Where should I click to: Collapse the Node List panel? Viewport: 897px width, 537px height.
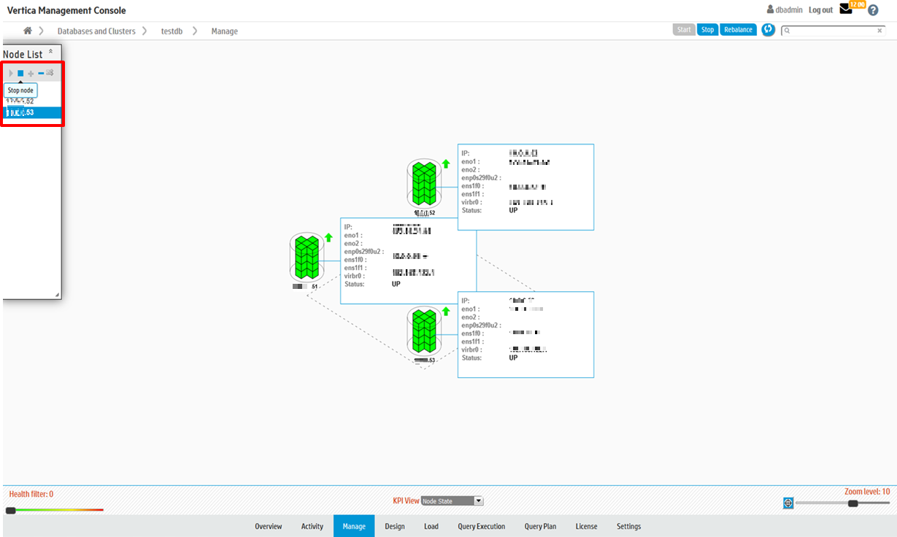(50, 52)
